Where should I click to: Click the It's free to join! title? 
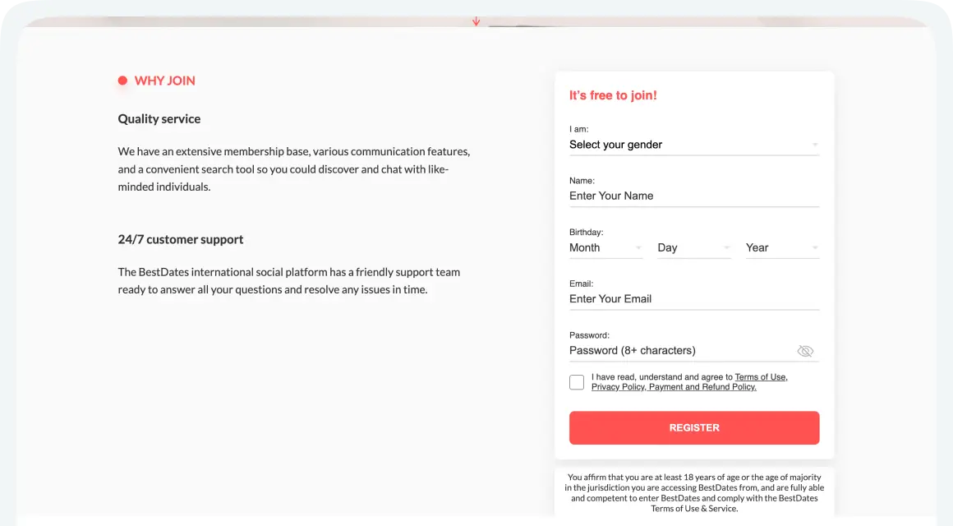click(x=613, y=95)
